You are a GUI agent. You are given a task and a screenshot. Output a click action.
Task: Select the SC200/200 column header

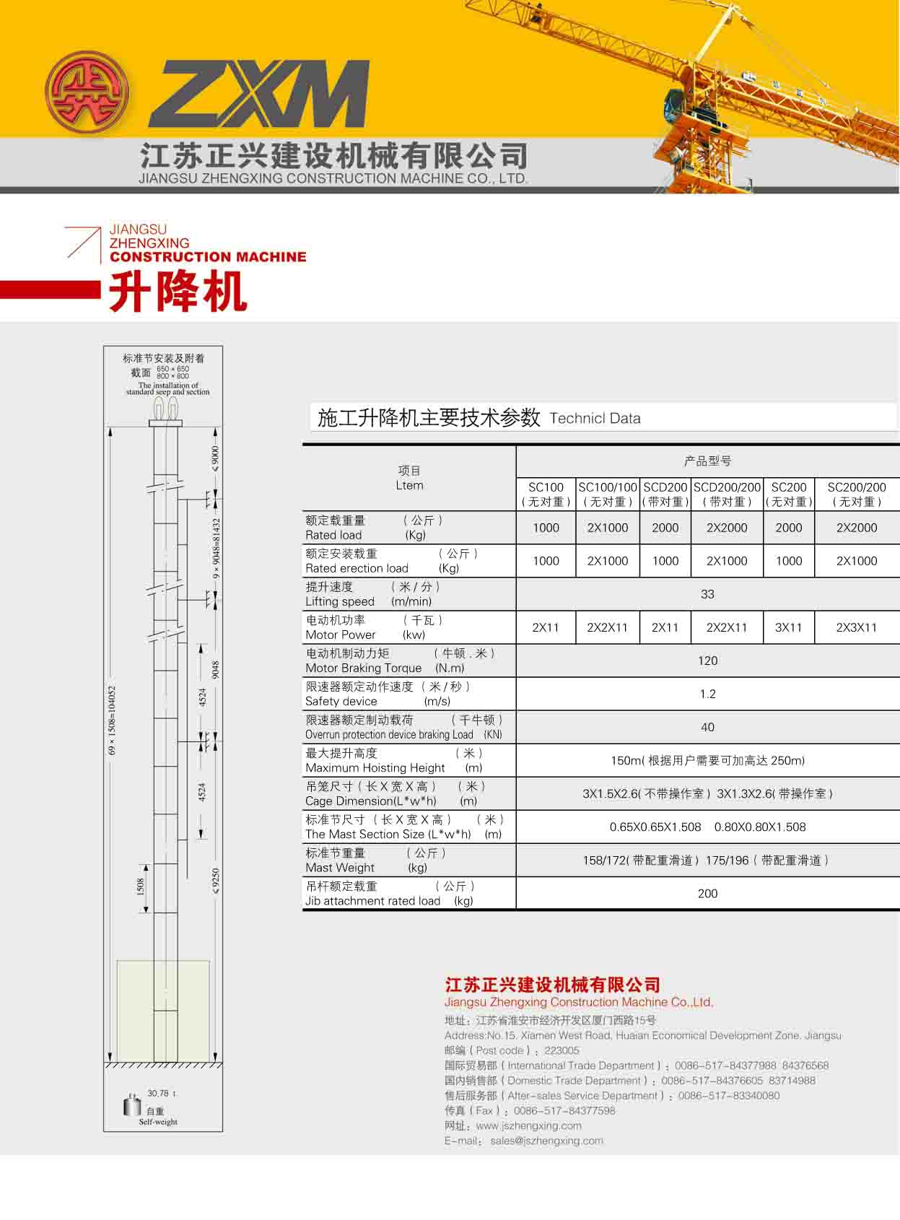(x=856, y=494)
